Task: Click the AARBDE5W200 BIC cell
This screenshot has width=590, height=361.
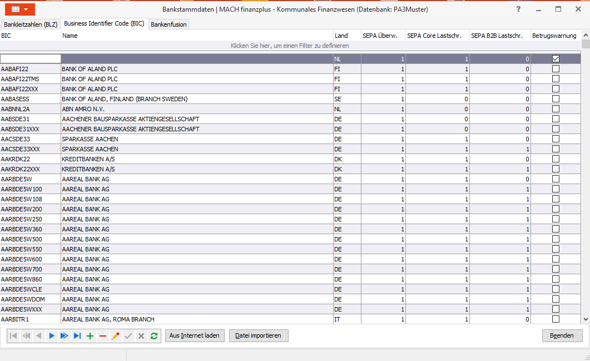Action: [31, 209]
